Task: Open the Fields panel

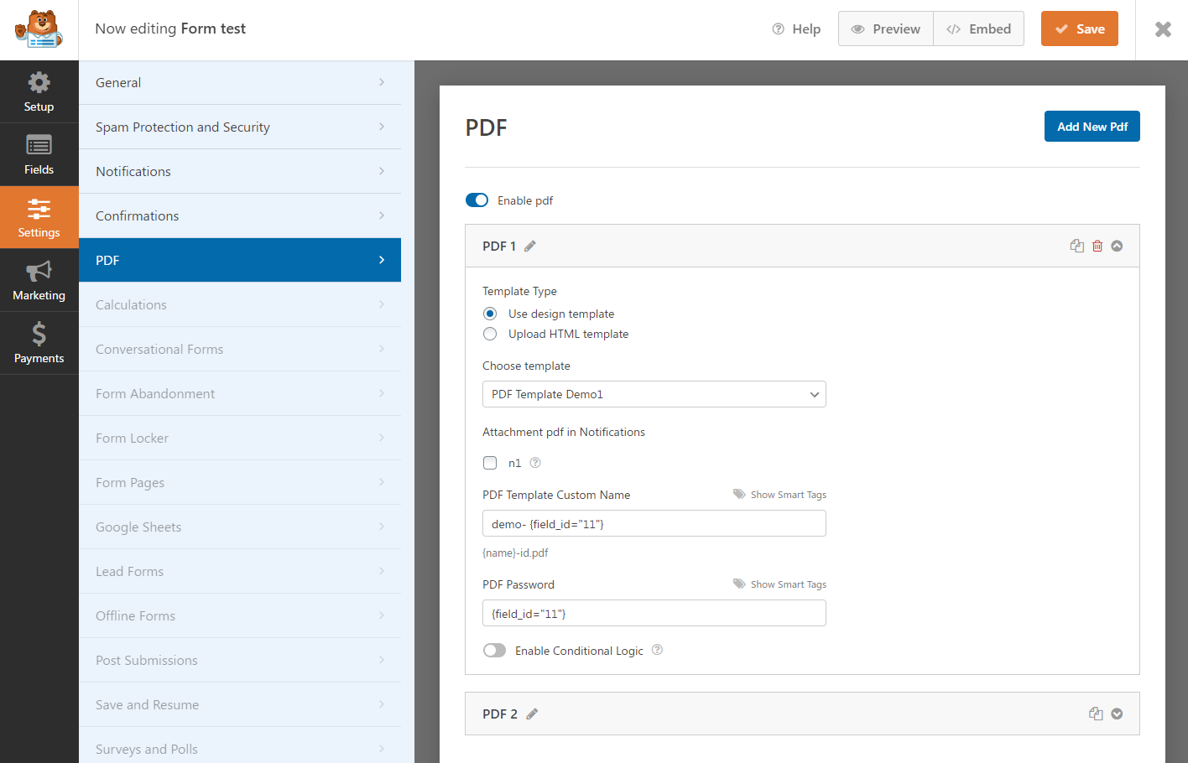Action: 39,154
